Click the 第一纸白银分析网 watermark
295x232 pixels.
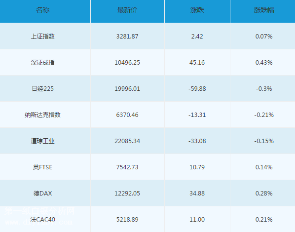pyautogui.click(x=39, y=211)
